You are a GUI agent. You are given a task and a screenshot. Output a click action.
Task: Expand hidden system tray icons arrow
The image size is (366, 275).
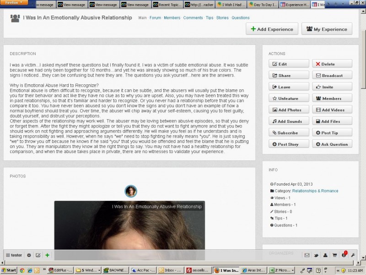point(338,270)
